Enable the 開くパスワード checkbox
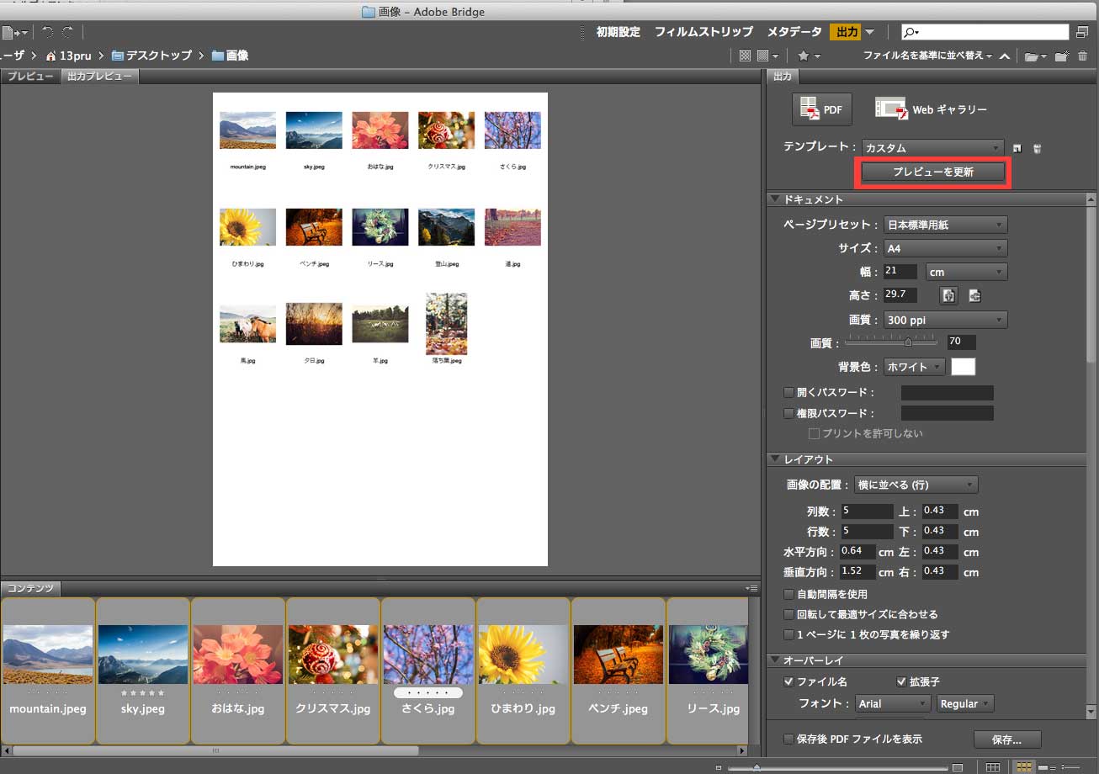Screen dimensions: 1099x774 788,392
